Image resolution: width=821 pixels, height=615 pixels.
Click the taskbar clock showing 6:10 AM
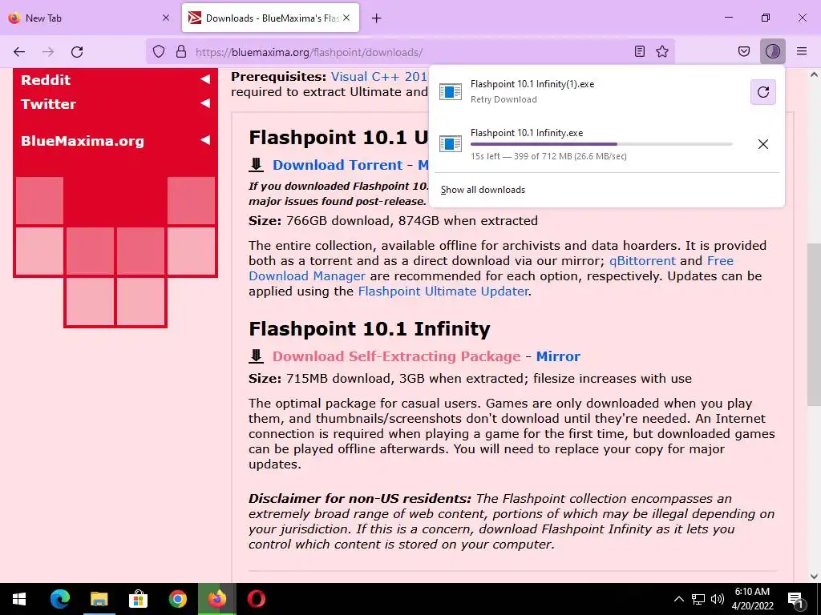(x=752, y=599)
